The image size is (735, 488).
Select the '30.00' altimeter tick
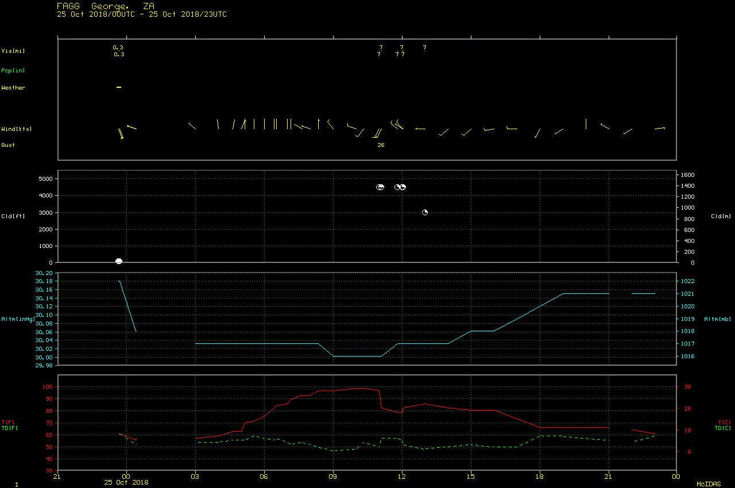point(44,358)
